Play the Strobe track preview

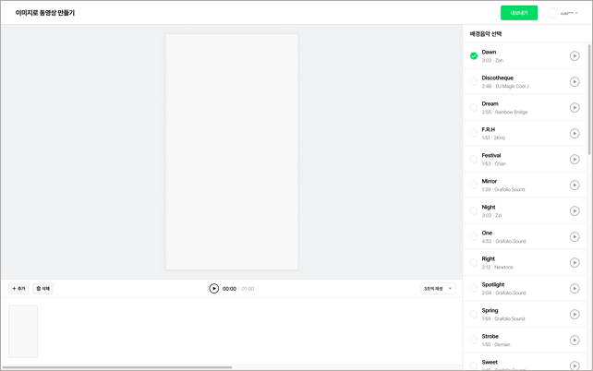pos(575,341)
